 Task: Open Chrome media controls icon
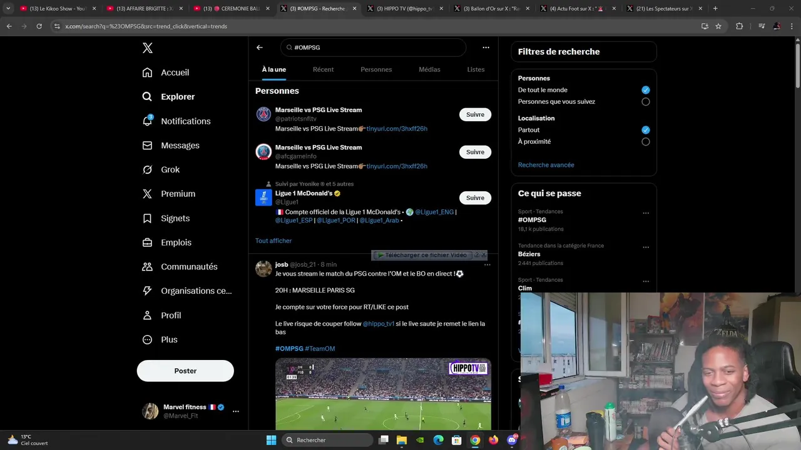click(x=762, y=26)
